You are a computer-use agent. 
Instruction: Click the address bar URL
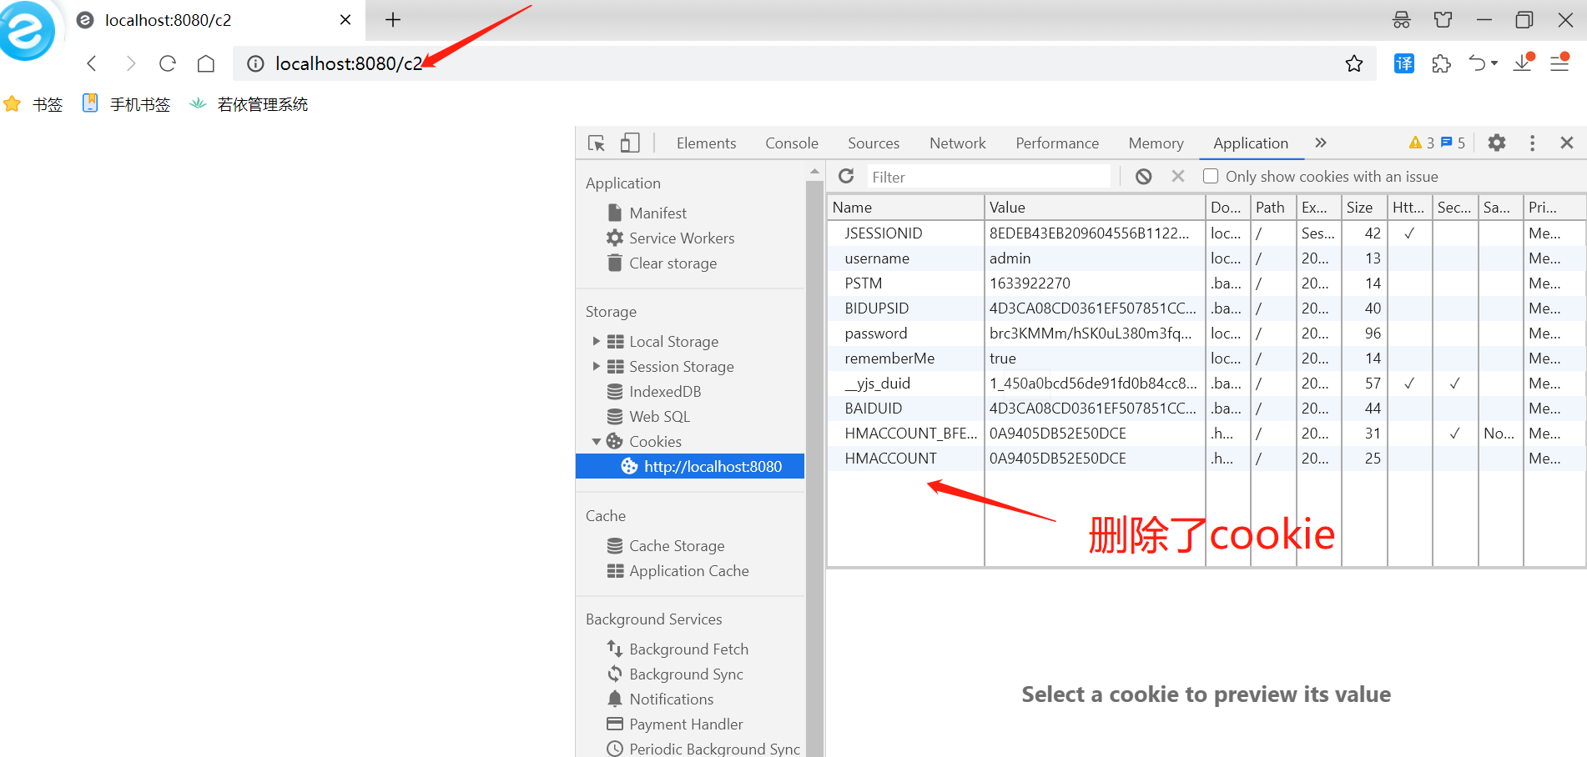coord(349,63)
